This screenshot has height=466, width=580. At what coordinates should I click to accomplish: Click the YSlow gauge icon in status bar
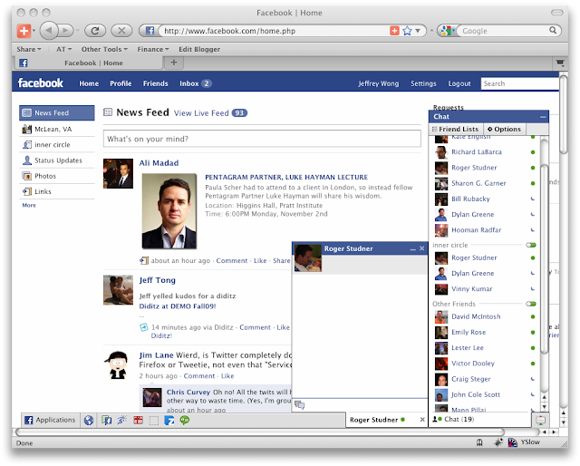click(x=512, y=442)
